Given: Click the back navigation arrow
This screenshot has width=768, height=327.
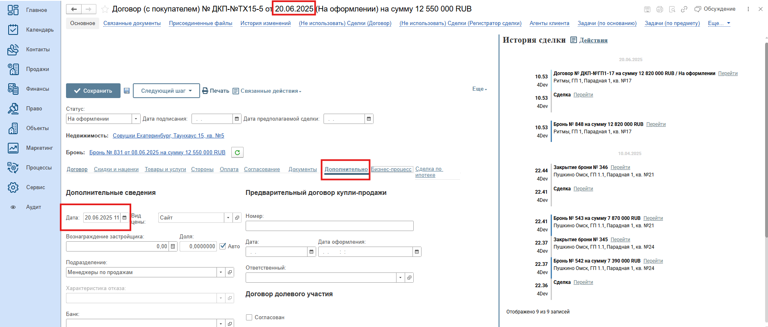Looking at the screenshot, I should (x=74, y=9).
